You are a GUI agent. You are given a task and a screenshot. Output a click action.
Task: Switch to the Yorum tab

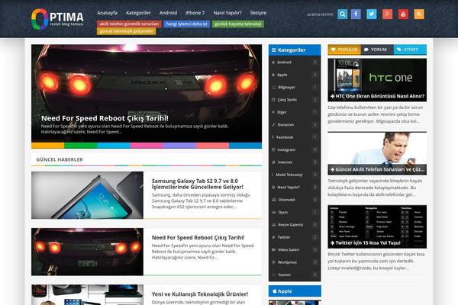[377, 50]
